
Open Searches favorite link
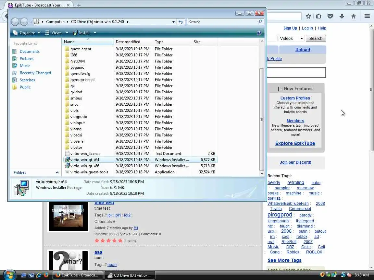pos(27,80)
